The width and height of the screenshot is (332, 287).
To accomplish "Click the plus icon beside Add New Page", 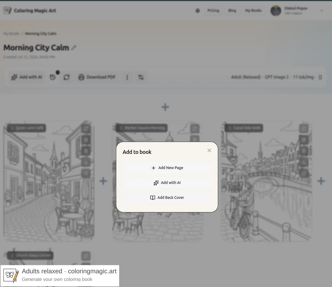I will 154,168.
